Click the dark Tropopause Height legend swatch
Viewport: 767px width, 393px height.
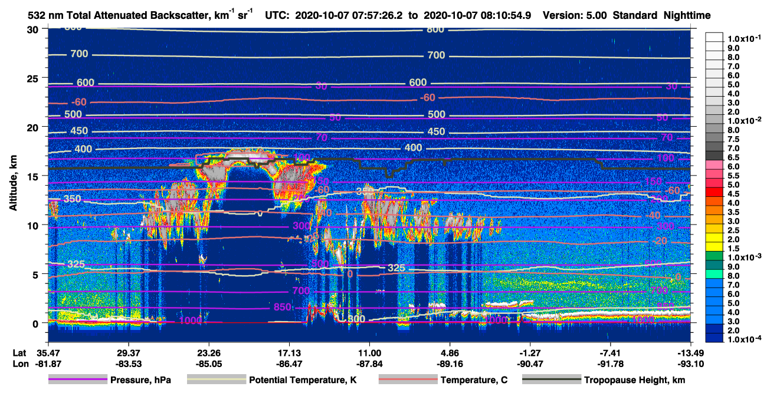point(551,380)
